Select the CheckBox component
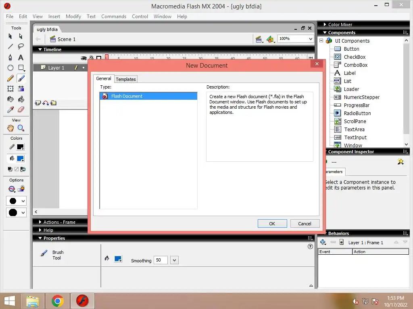 (x=354, y=57)
